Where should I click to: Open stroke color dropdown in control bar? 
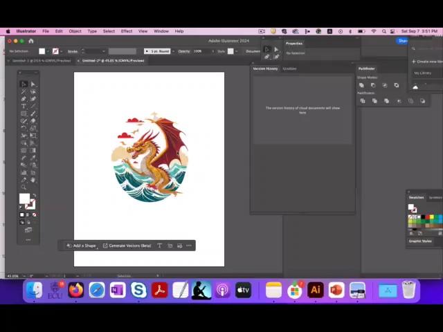(x=62, y=51)
